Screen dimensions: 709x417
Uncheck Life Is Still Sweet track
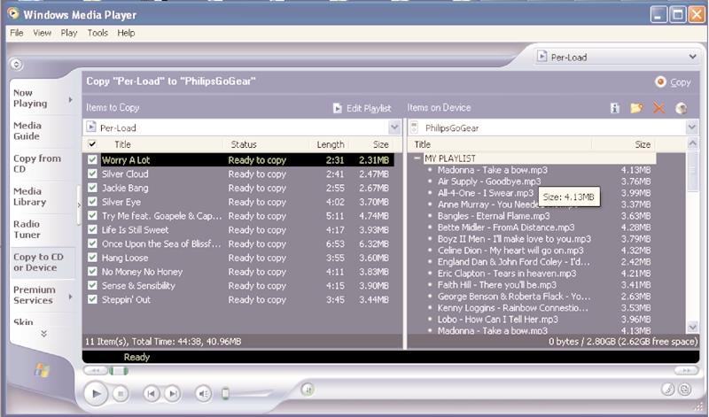92,230
